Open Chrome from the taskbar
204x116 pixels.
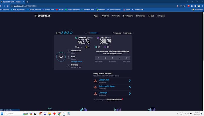[x=59, y=114]
